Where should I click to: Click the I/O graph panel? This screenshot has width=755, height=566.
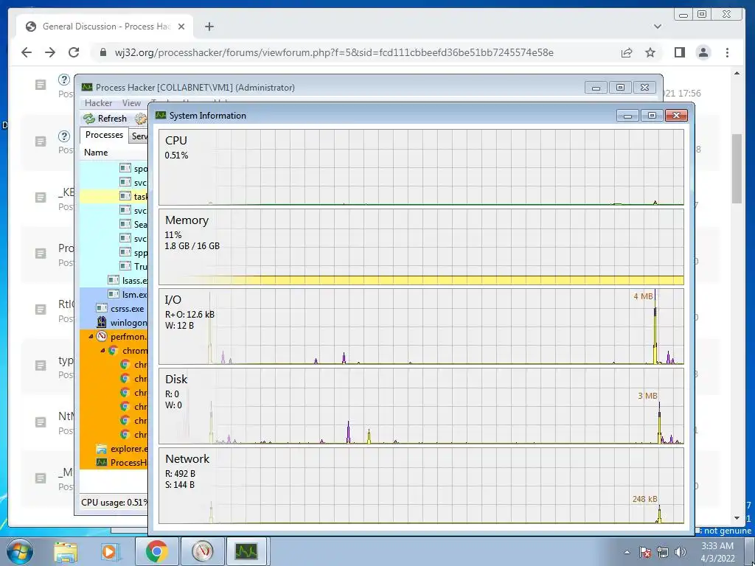click(421, 326)
